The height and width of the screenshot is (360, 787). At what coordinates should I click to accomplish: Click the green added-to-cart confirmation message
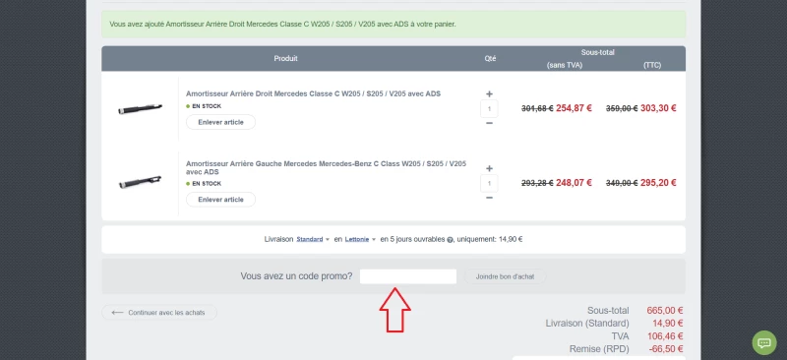pos(393,25)
